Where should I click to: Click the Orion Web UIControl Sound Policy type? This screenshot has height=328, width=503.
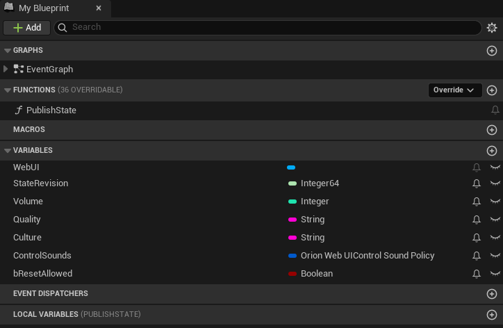tap(368, 256)
